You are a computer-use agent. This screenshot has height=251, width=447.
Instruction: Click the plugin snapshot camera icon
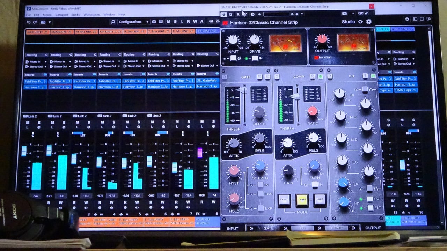(344, 14)
